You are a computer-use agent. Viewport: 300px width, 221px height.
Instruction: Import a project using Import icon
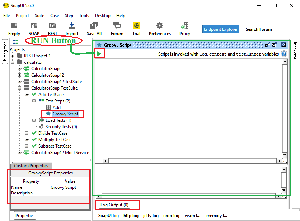(72, 29)
